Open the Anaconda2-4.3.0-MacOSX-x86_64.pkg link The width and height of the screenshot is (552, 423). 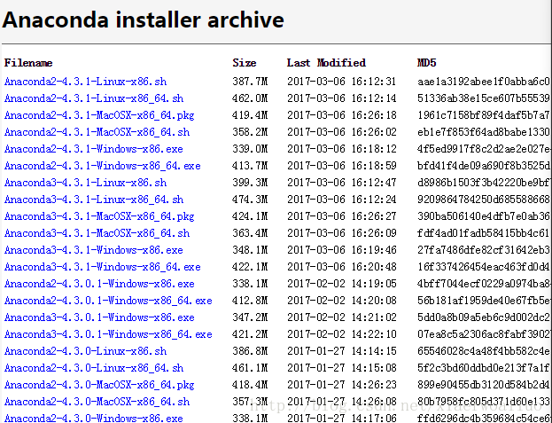tap(99, 386)
